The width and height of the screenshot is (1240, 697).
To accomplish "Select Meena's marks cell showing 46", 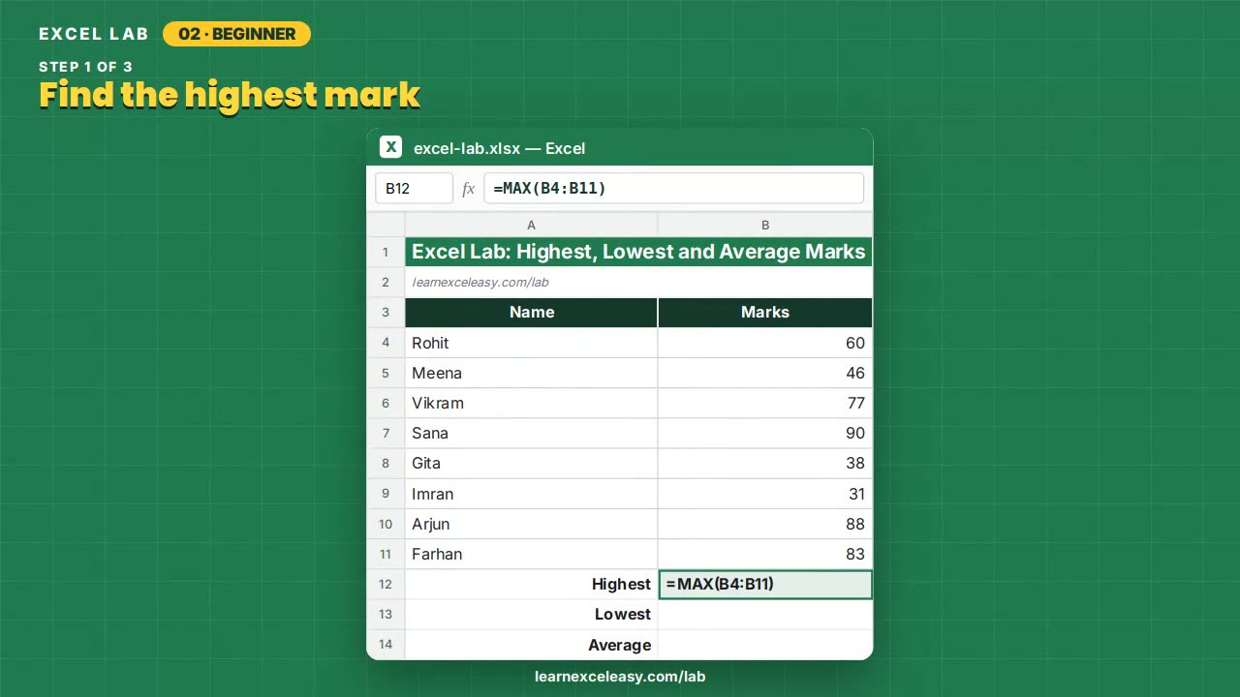I will pyautogui.click(x=765, y=373).
